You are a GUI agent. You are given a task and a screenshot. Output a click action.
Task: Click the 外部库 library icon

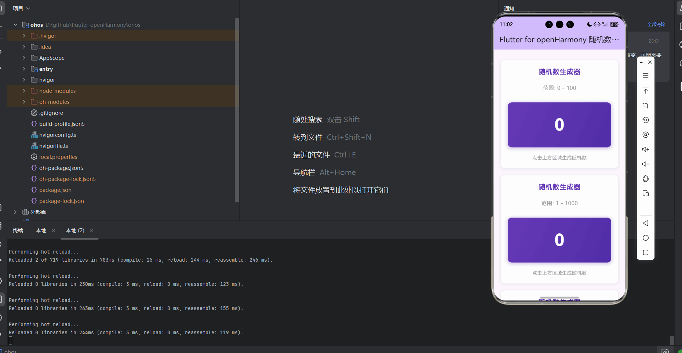(x=25, y=212)
